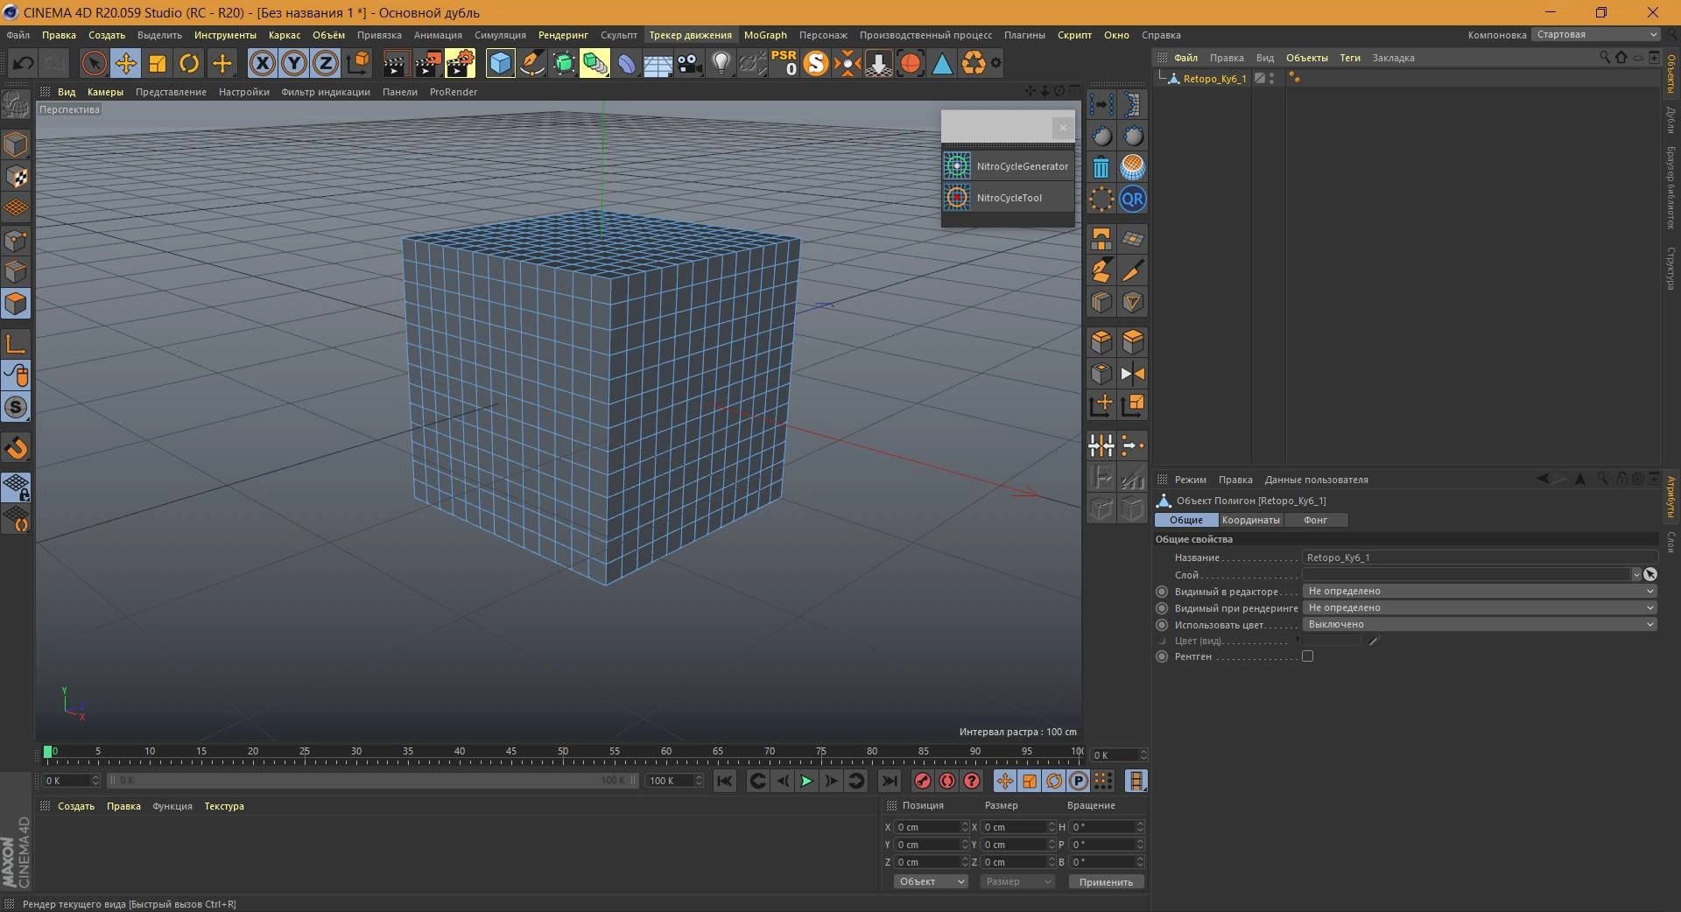This screenshot has height=912, width=1681.
Task: Open the Размер mode dropdown
Action: (1016, 881)
